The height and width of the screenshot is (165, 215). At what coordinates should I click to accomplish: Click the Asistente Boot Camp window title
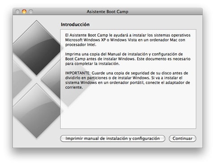[x=107, y=12]
